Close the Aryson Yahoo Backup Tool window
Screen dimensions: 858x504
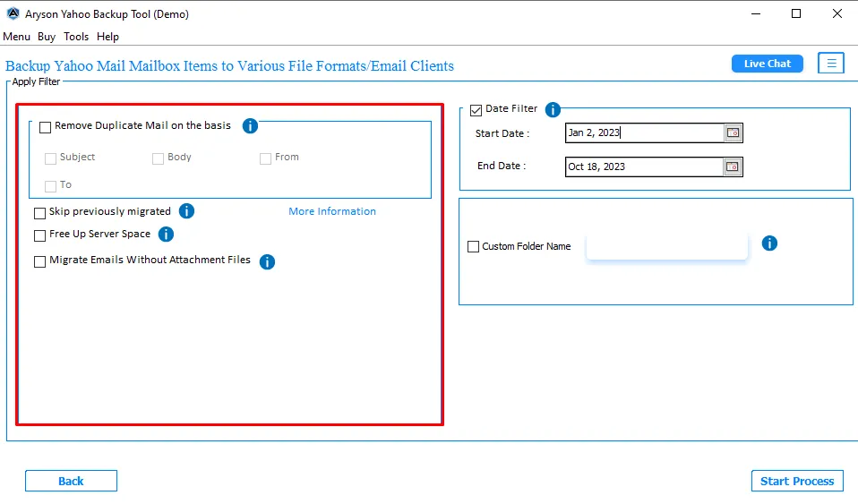(x=837, y=13)
